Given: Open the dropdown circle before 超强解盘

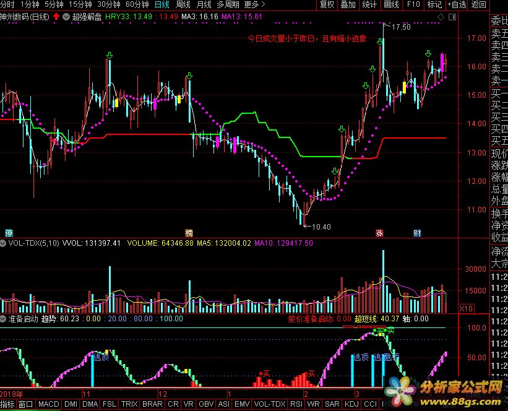Looking at the screenshot, I should tap(66, 17).
